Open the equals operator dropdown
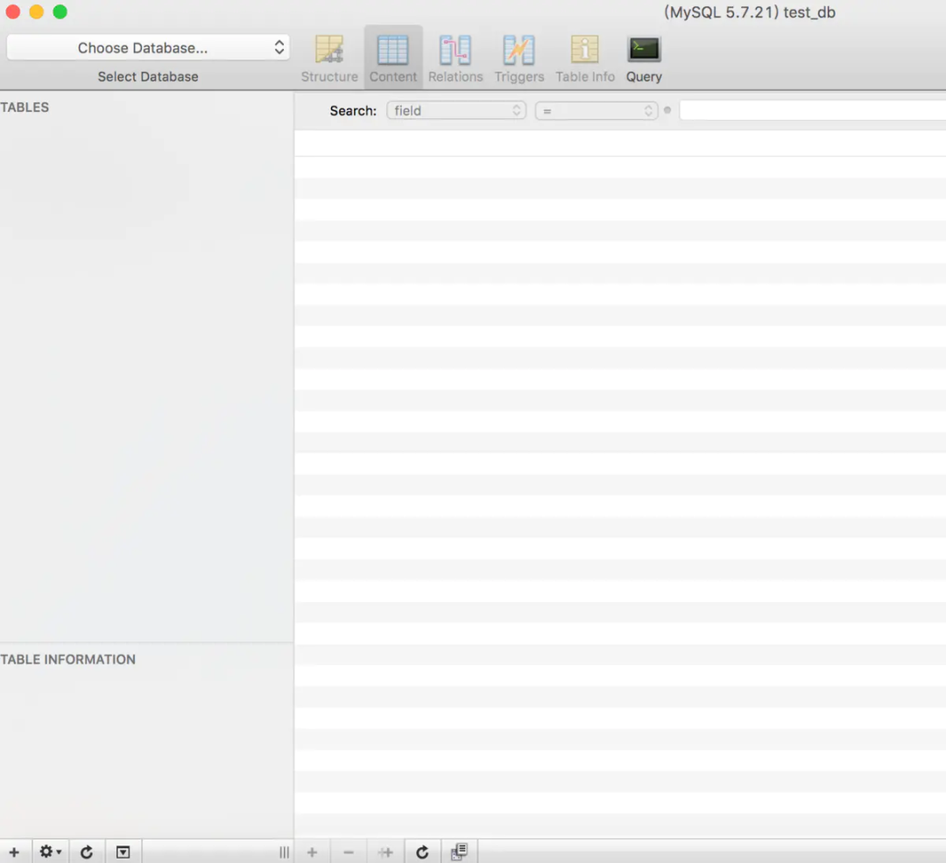Screen dimensions: 946x863 [597, 111]
